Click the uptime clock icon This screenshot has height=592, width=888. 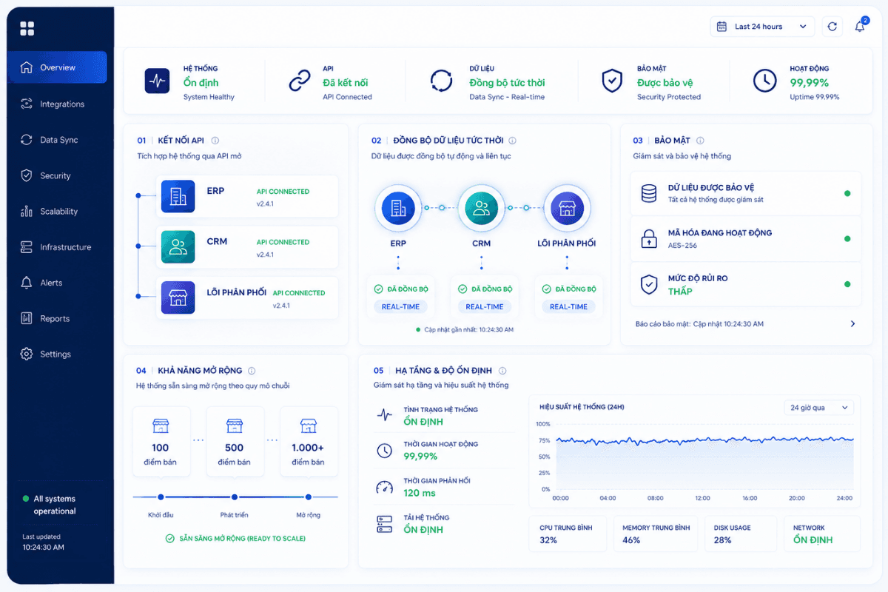click(764, 81)
